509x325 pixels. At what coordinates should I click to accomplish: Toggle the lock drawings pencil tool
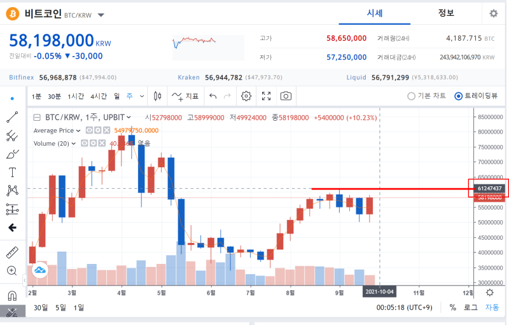point(12,313)
